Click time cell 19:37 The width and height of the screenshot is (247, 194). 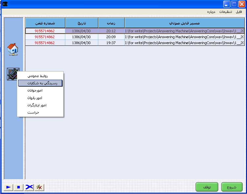[111, 43]
